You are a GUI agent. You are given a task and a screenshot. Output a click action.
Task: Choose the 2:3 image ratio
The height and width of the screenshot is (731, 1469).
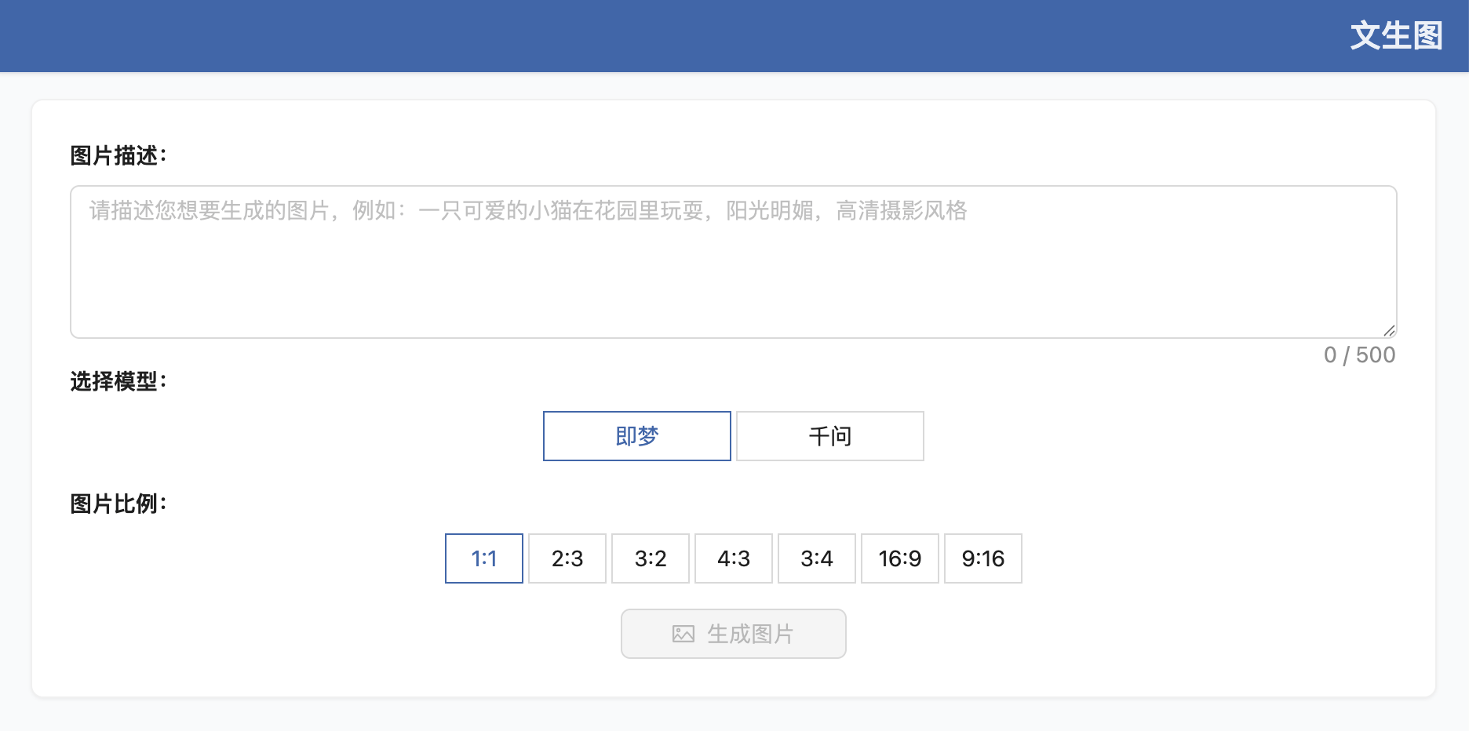pyautogui.click(x=567, y=558)
